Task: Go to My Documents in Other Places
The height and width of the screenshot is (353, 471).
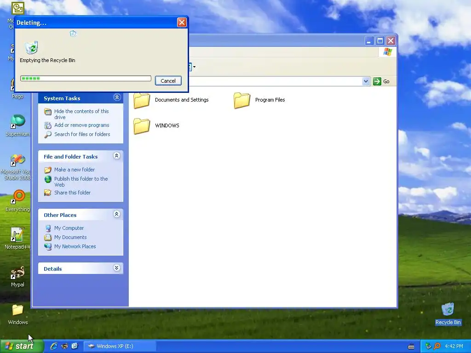Action: (70, 237)
